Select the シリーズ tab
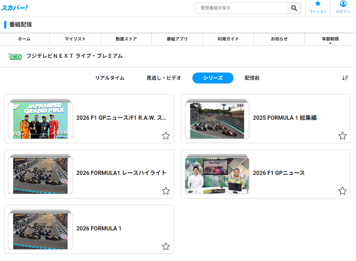The image size is (356, 261). 213,78
